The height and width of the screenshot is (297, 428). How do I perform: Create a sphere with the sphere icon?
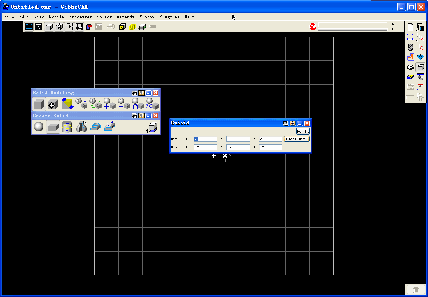[39, 127]
